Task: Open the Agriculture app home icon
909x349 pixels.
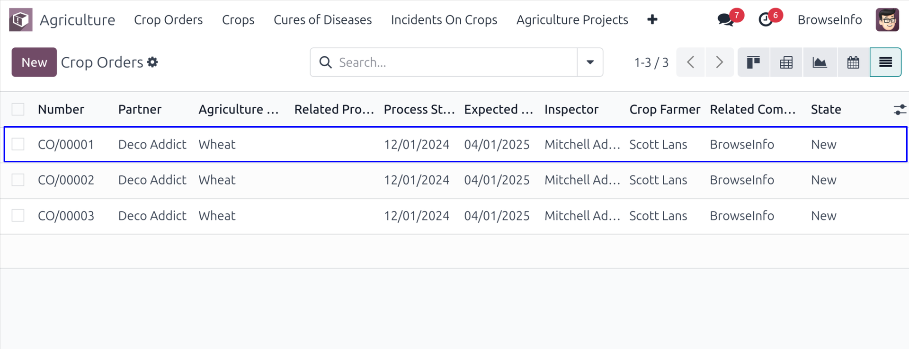Action: coord(20,20)
